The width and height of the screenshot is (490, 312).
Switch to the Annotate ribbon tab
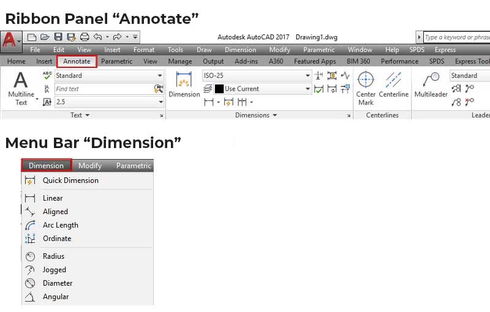77,61
